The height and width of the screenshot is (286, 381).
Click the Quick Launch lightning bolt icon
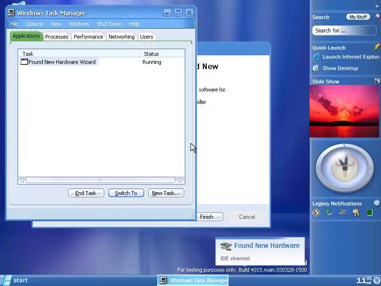click(377, 47)
